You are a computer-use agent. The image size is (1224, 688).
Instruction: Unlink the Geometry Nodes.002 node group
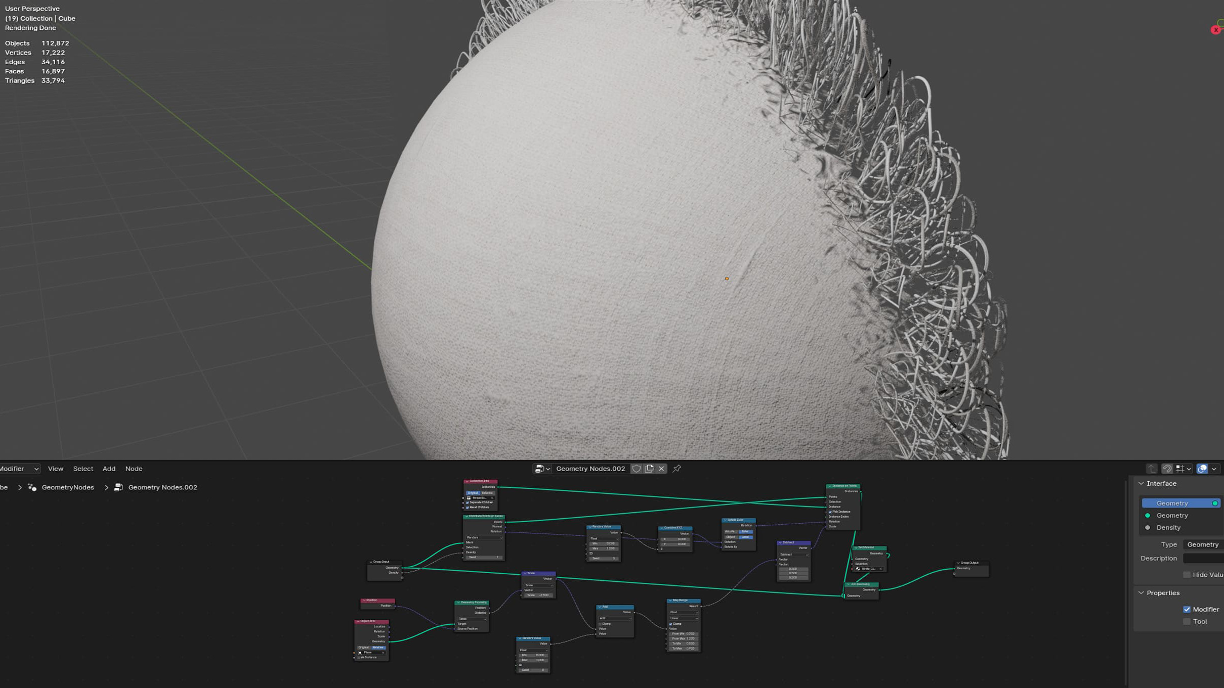coord(661,469)
